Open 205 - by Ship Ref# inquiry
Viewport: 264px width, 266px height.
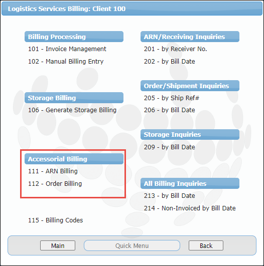click(x=171, y=98)
